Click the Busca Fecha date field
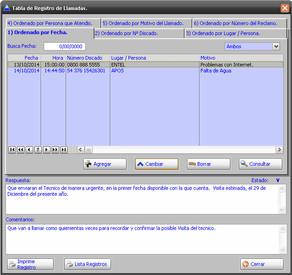 (x=64, y=46)
